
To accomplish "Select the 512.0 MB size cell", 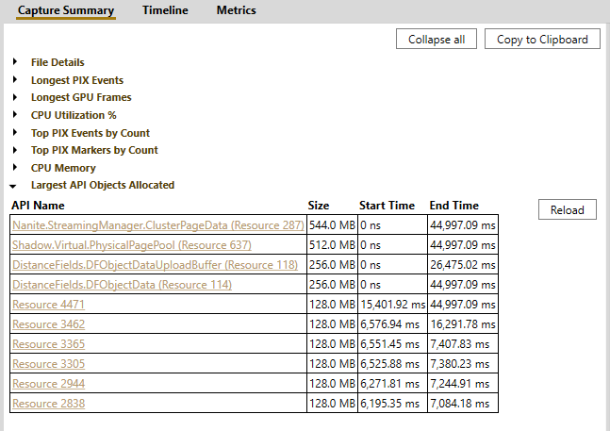I will coord(332,244).
